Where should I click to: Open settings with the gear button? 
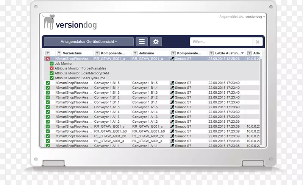[x=155, y=42]
